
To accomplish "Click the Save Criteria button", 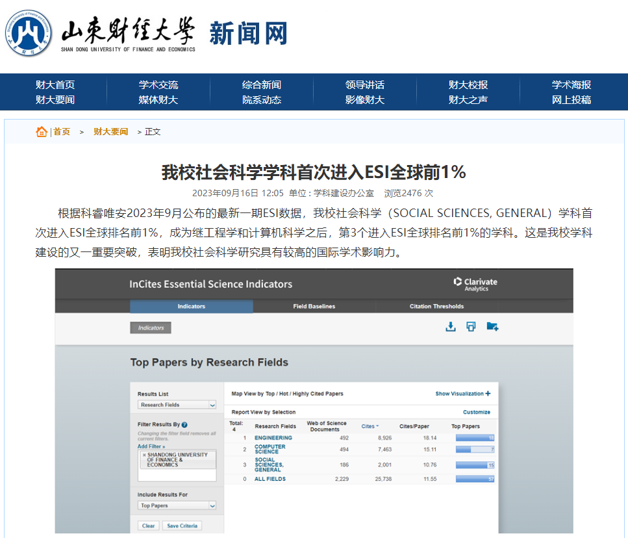I will [x=182, y=526].
